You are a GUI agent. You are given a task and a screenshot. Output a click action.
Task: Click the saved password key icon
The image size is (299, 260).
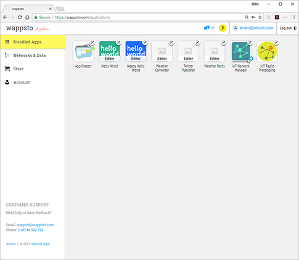point(253,17)
